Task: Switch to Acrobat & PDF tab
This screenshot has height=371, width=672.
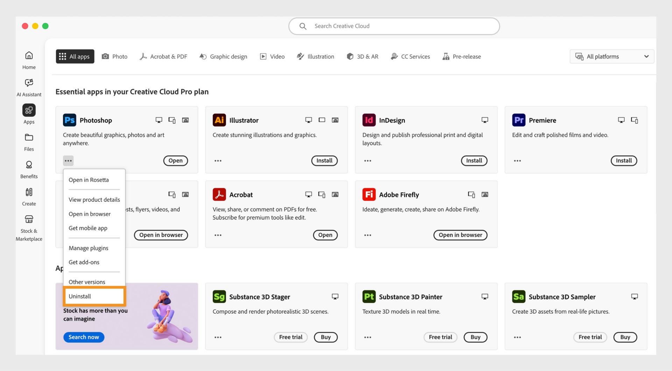Action: coord(163,56)
